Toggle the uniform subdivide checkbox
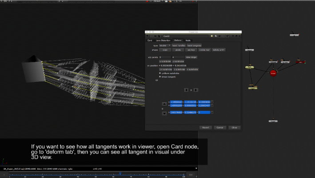The width and height of the screenshot is (315, 178). pos(160,73)
